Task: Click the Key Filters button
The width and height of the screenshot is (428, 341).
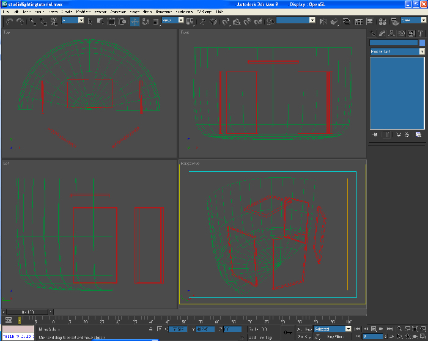Action: click(x=336, y=337)
